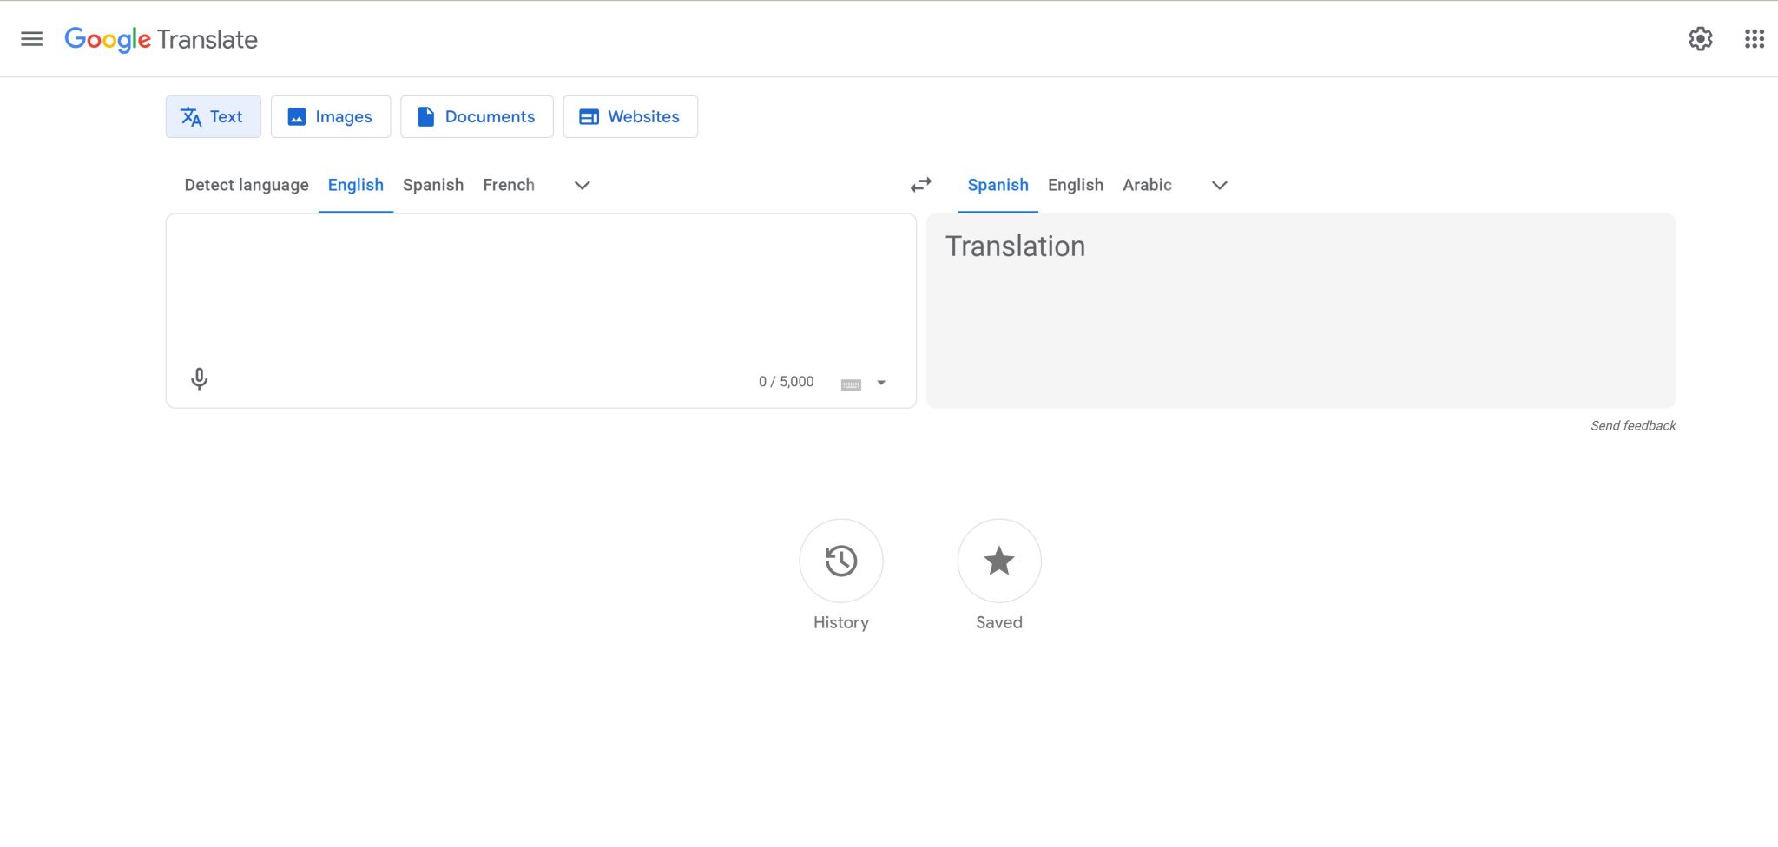
Task: Switch source language to French
Action: pyautogui.click(x=509, y=185)
